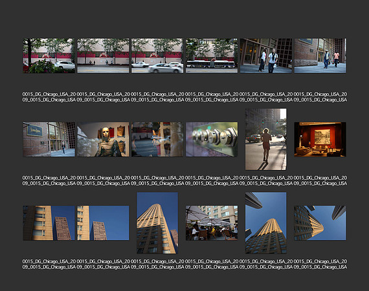This screenshot has width=369, height=291.
Task: Open thumbnail of two men carrying bags
Action: point(320,56)
